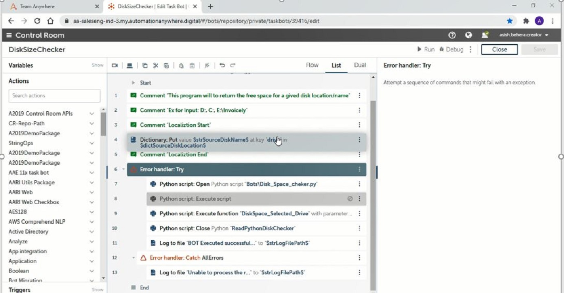This screenshot has width=564, height=293.
Task: Click the Close button
Action: point(499,49)
